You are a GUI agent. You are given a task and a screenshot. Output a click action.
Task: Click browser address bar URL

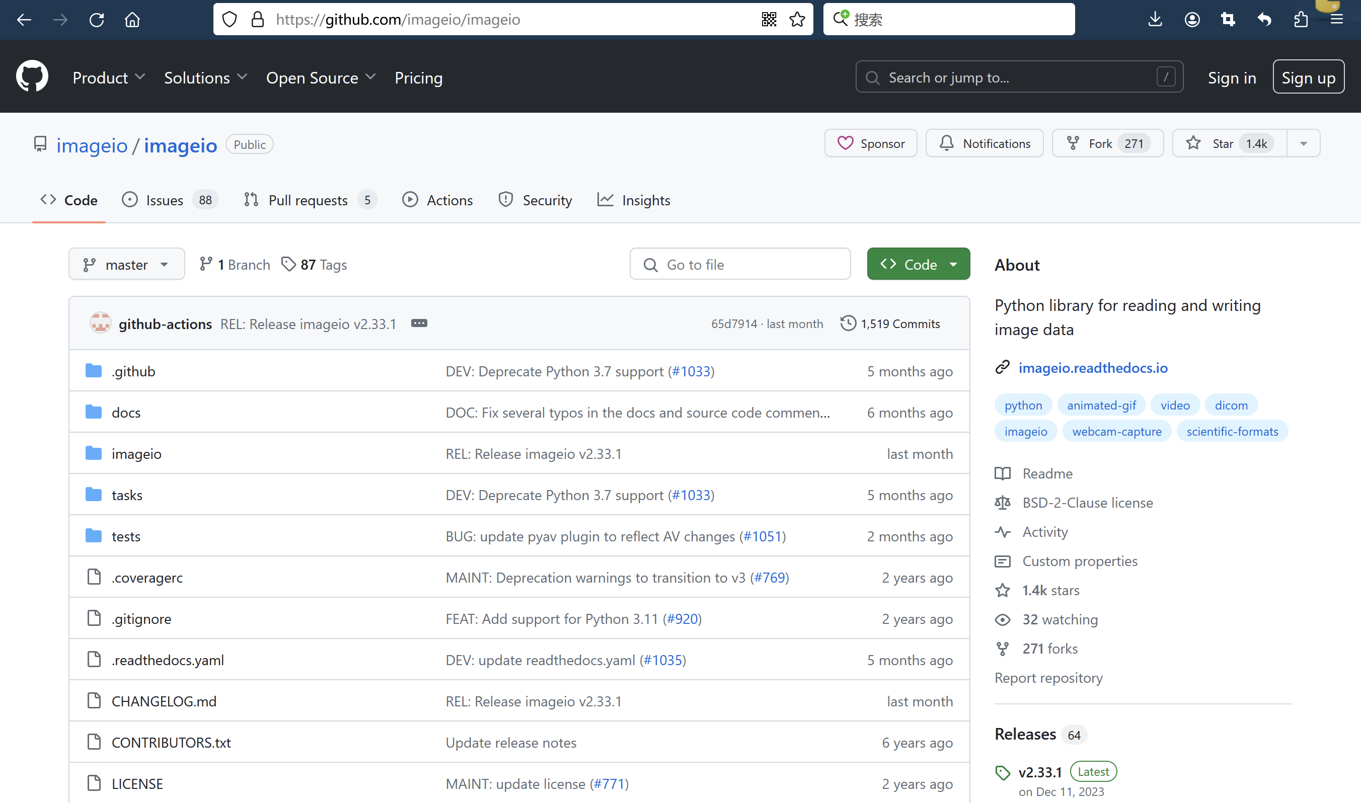point(398,20)
